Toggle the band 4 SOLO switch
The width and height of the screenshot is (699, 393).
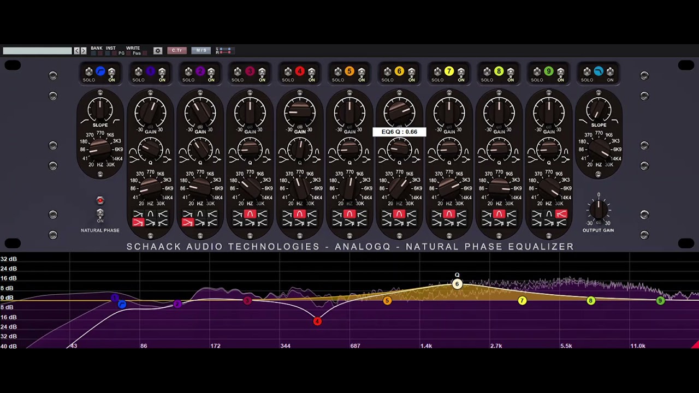point(288,72)
